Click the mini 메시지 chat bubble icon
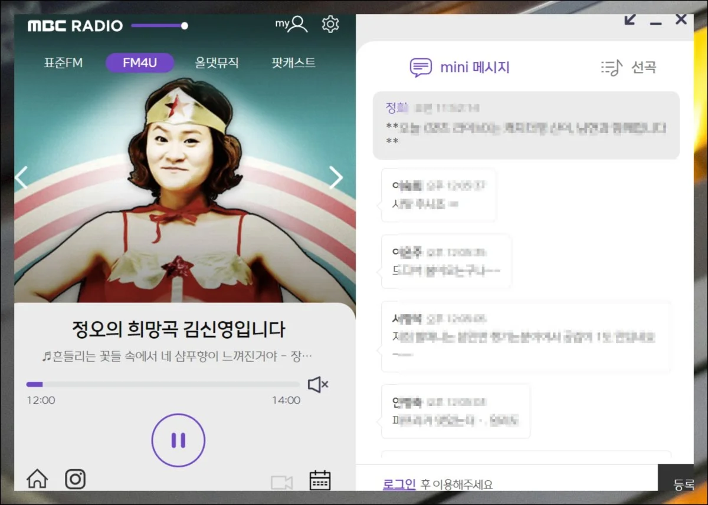The image size is (708, 505). click(x=421, y=67)
